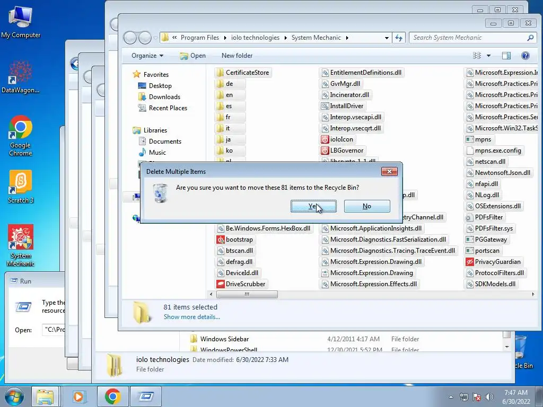
Task: Select the btscan.dll file
Action: pyautogui.click(x=235, y=251)
